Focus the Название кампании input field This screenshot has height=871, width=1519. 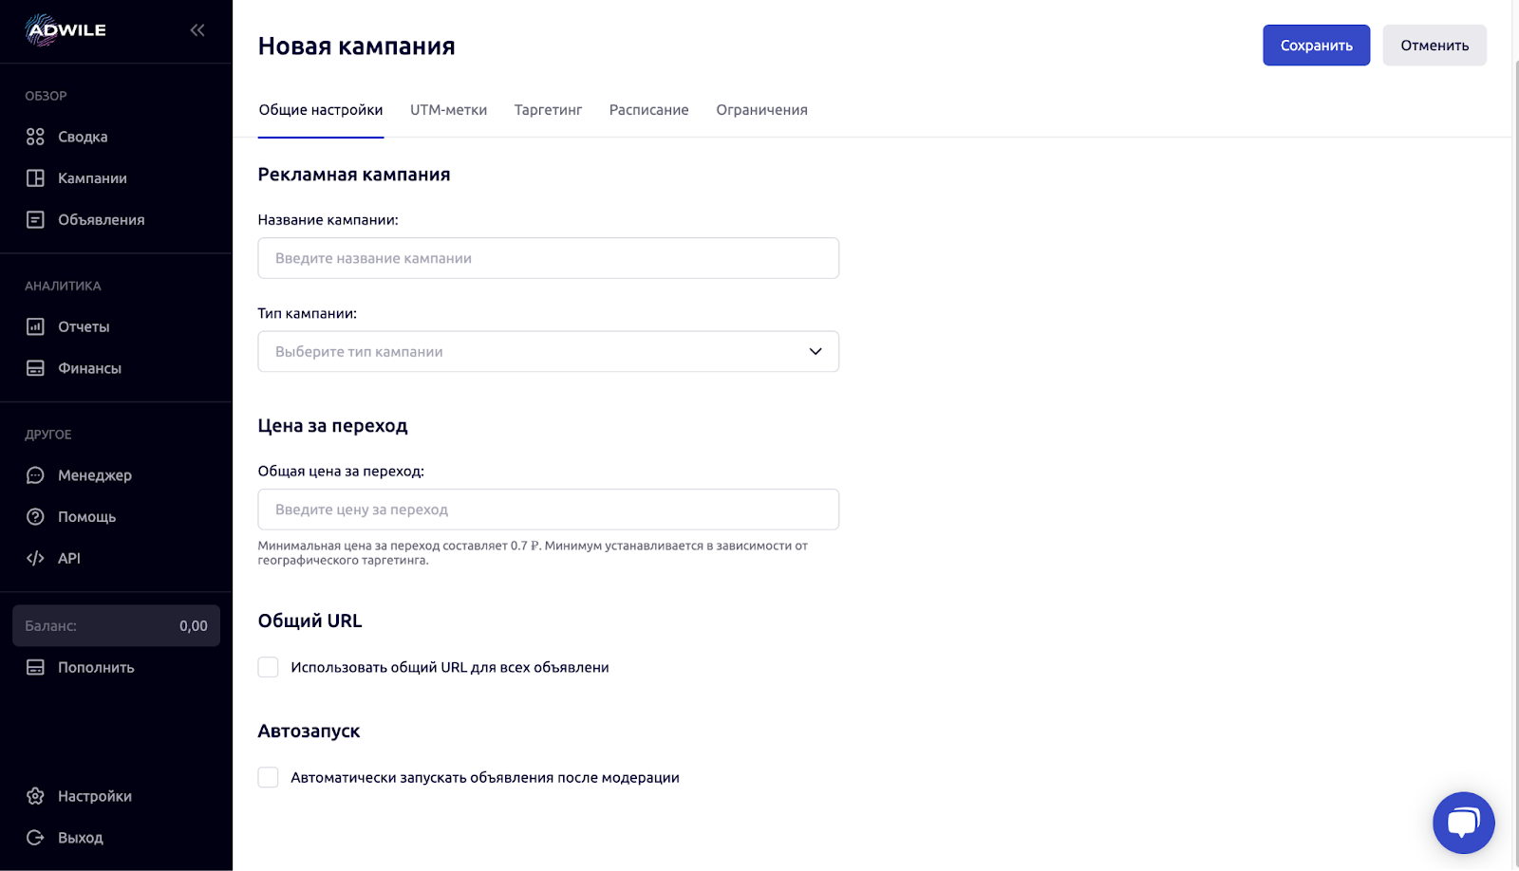(x=548, y=258)
